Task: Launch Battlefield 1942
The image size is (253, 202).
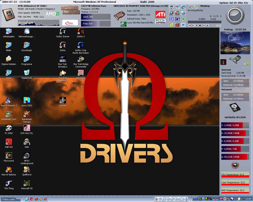Action: [x=9, y=116]
